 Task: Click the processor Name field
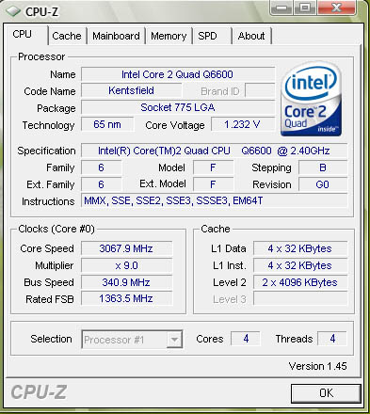178,74
